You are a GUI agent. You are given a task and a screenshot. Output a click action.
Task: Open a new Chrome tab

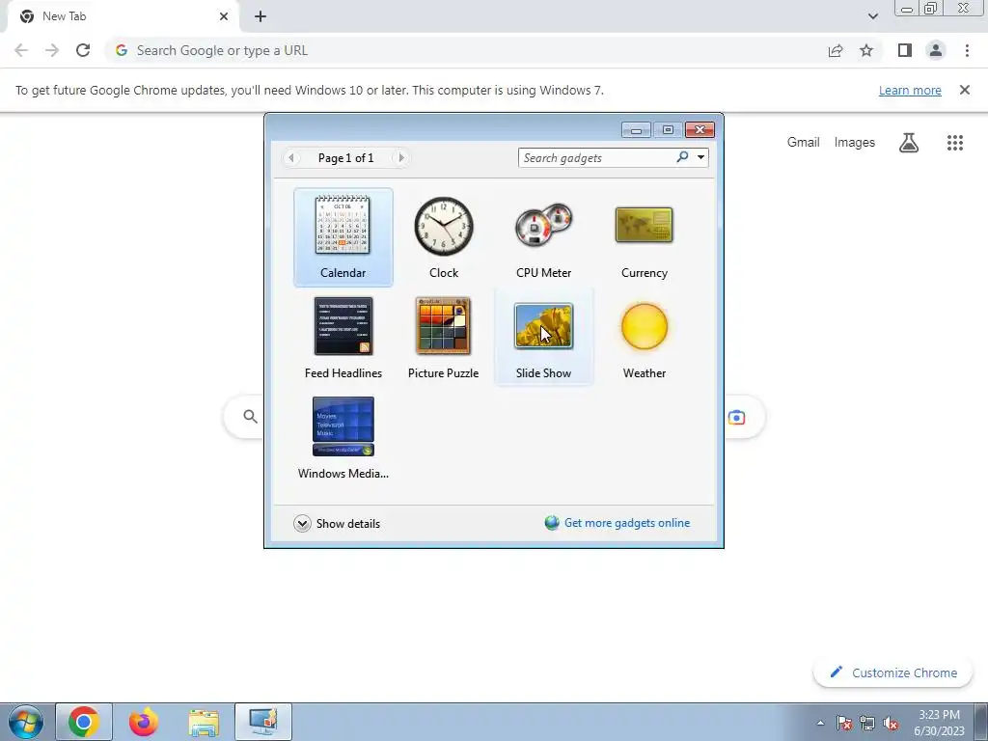tap(261, 17)
